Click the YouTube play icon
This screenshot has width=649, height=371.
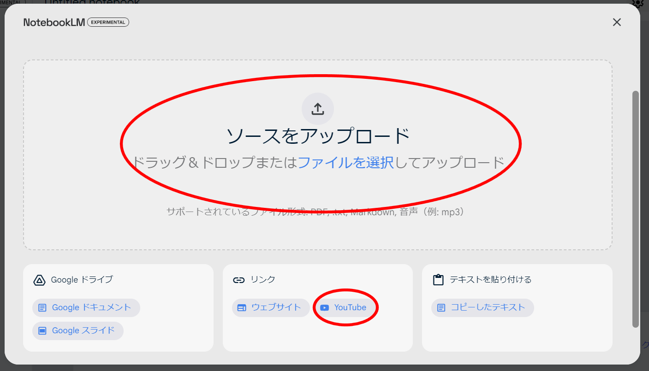point(325,307)
